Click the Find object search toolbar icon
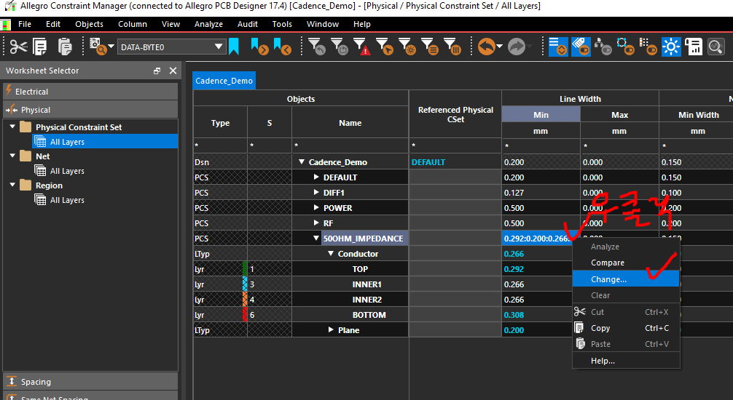 tap(98, 47)
